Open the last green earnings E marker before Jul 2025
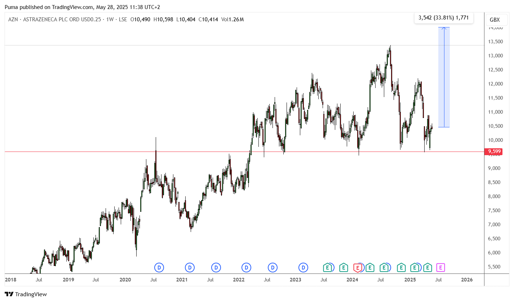This screenshot has width=514, height=302. tap(427, 268)
